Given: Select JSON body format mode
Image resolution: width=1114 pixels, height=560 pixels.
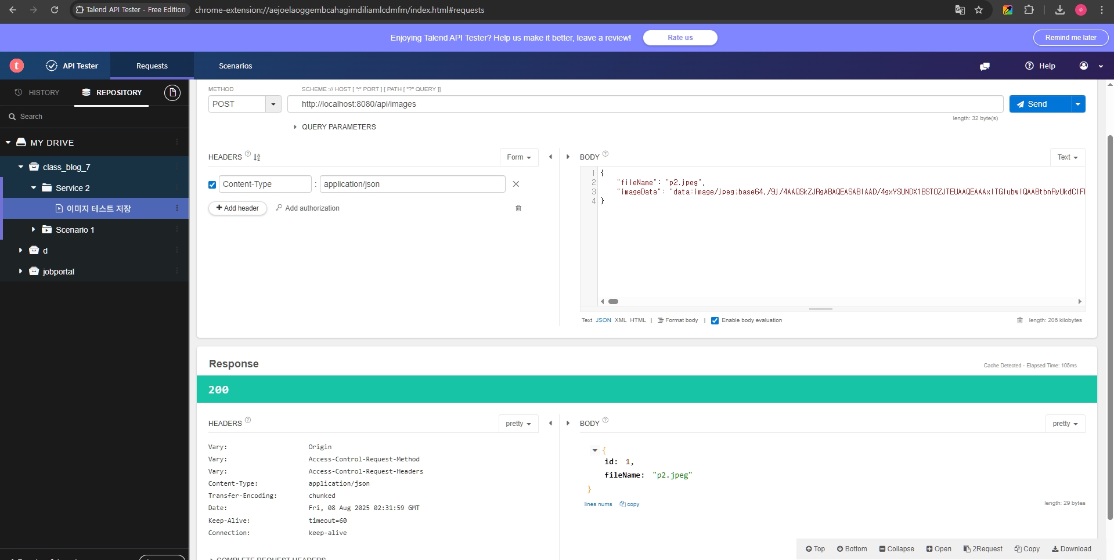Looking at the screenshot, I should [603, 320].
